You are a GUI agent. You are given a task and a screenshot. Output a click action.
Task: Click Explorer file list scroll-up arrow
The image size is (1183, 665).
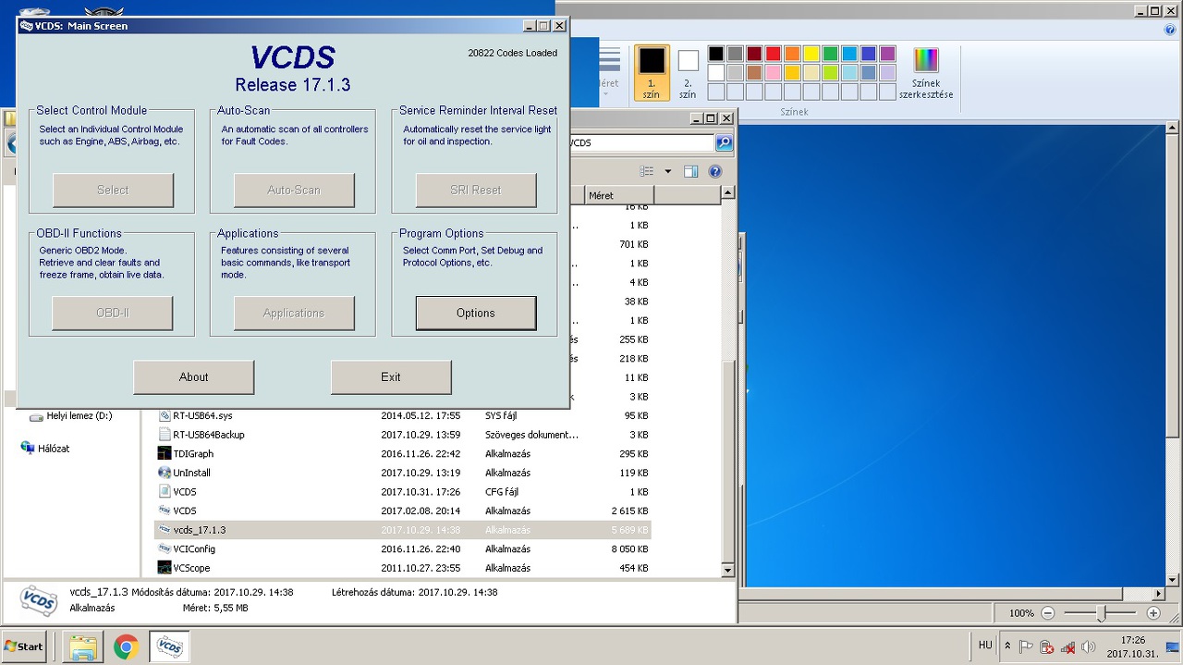[x=728, y=192]
